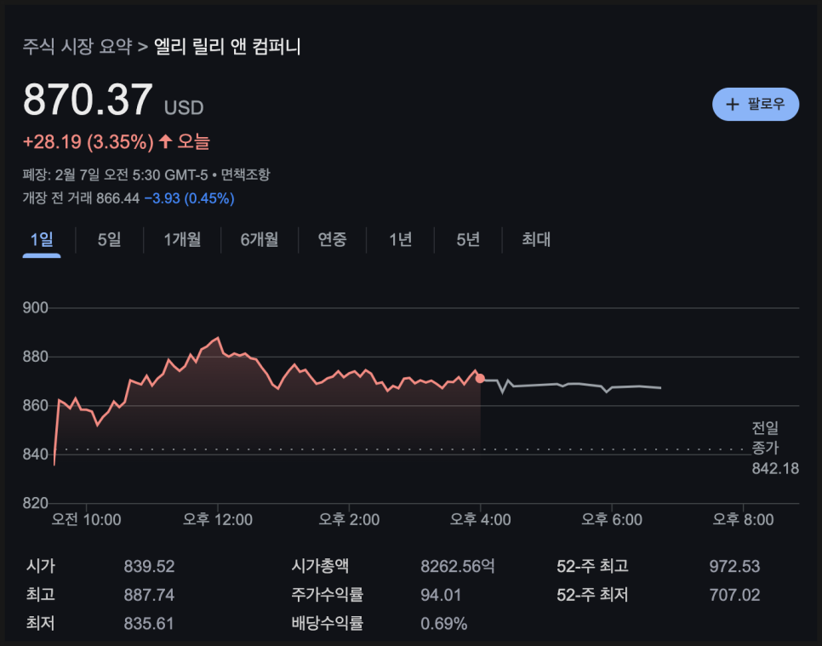Show the 6개월 chart range

[x=260, y=240]
